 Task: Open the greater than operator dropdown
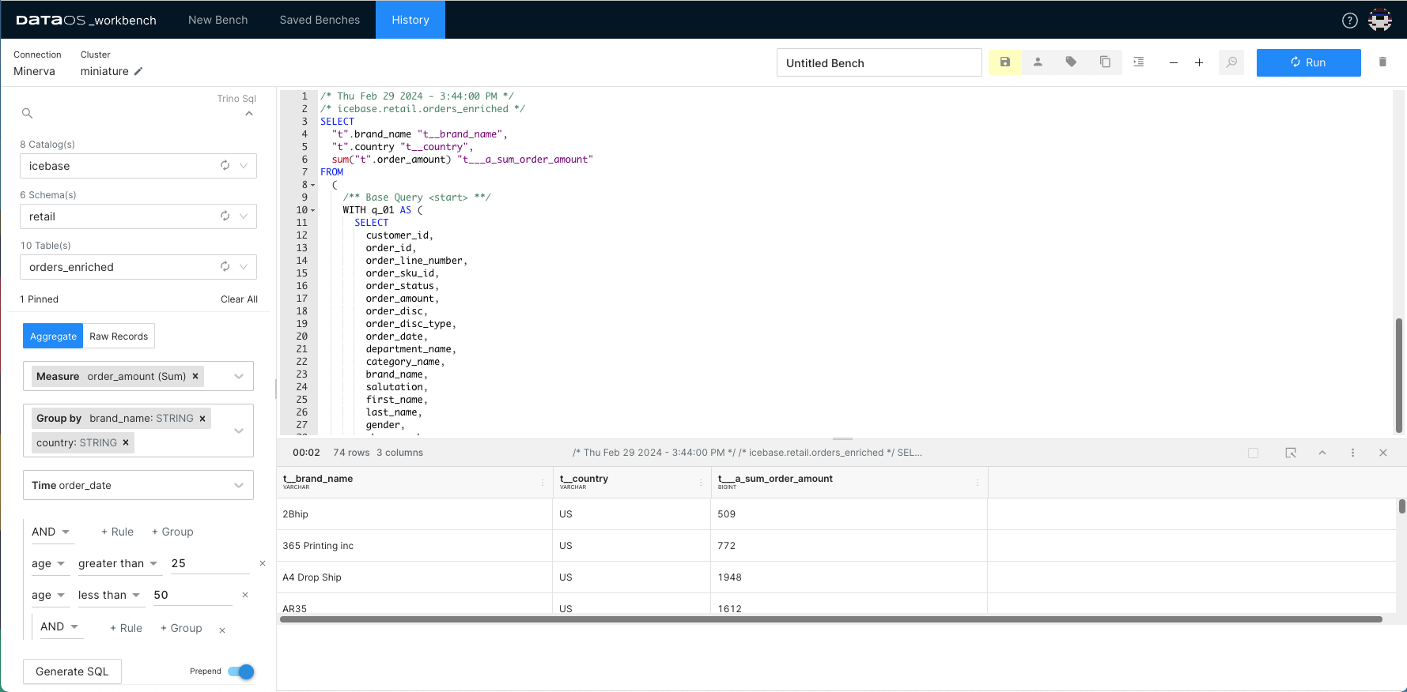[x=119, y=563]
